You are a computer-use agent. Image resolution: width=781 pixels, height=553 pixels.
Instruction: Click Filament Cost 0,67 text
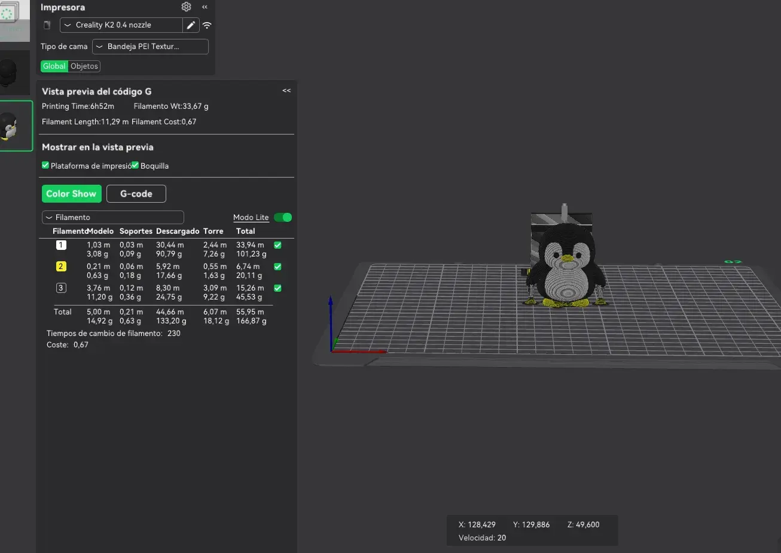[x=164, y=122]
